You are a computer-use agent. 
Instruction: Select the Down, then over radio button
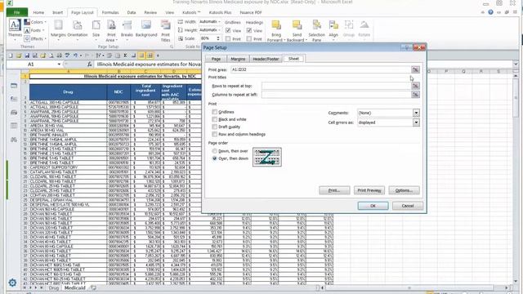coord(214,151)
